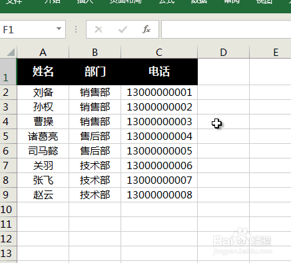This screenshot has width=291, height=263.
Task: Select the cell containing 曹操
Action: [x=43, y=122]
